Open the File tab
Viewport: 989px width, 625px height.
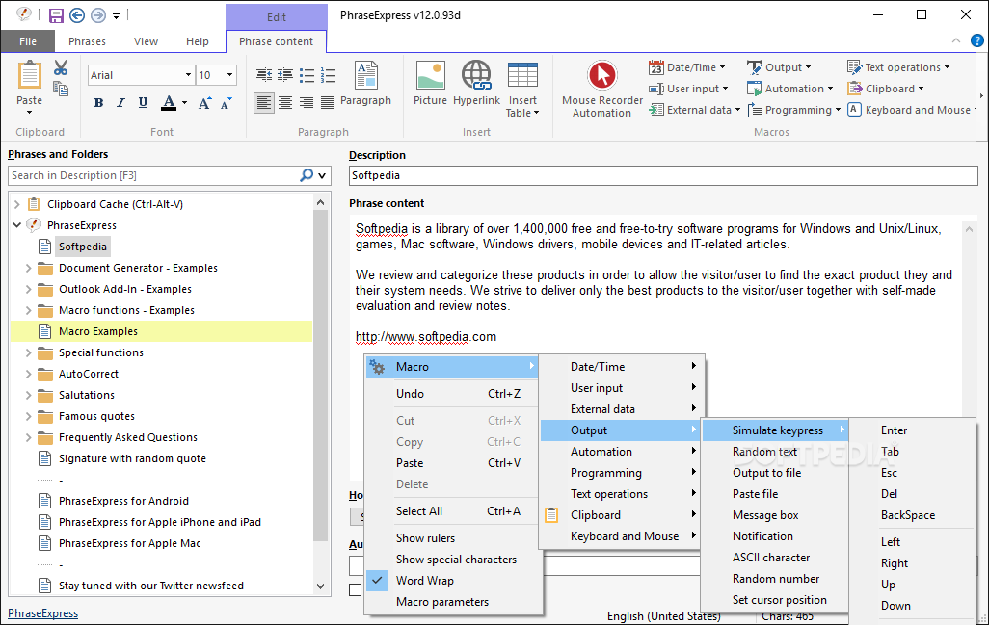point(28,41)
